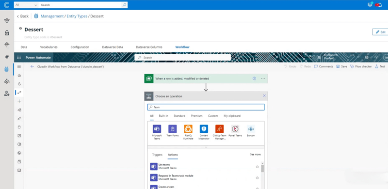Select the Content Moderator connector icon
388x189 pixels.
point(204,129)
